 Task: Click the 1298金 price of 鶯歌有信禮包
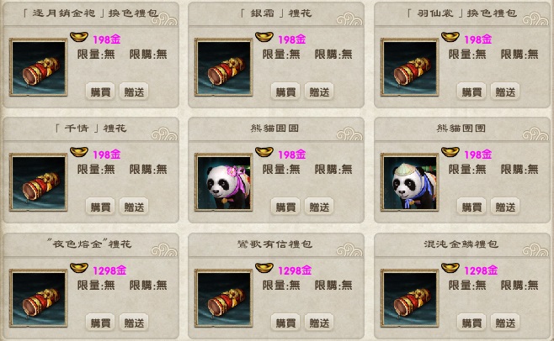coord(295,270)
